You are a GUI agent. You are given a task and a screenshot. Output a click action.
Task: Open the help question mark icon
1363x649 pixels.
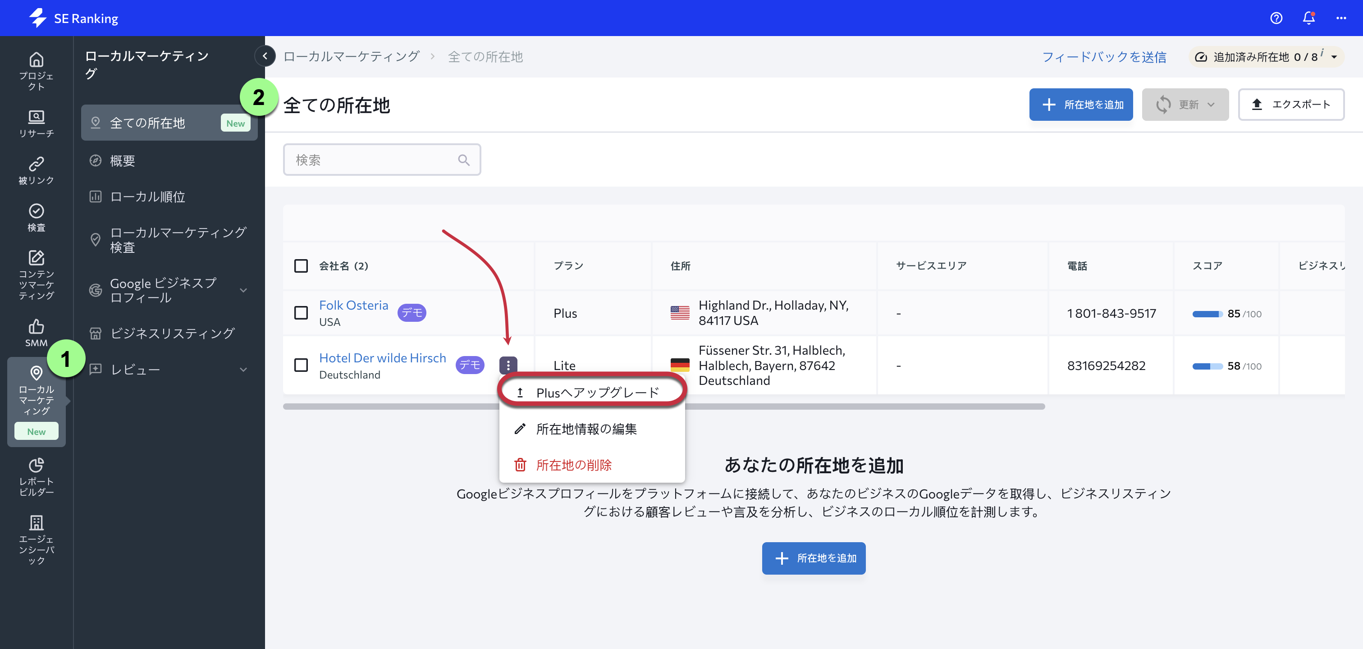(1276, 18)
